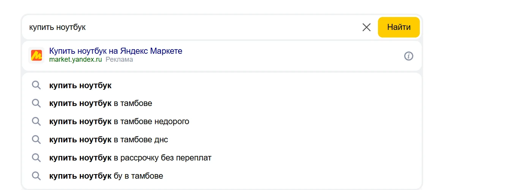This screenshot has height=190, width=525.
Task: Click inside the search input field
Action: click(190, 27)
